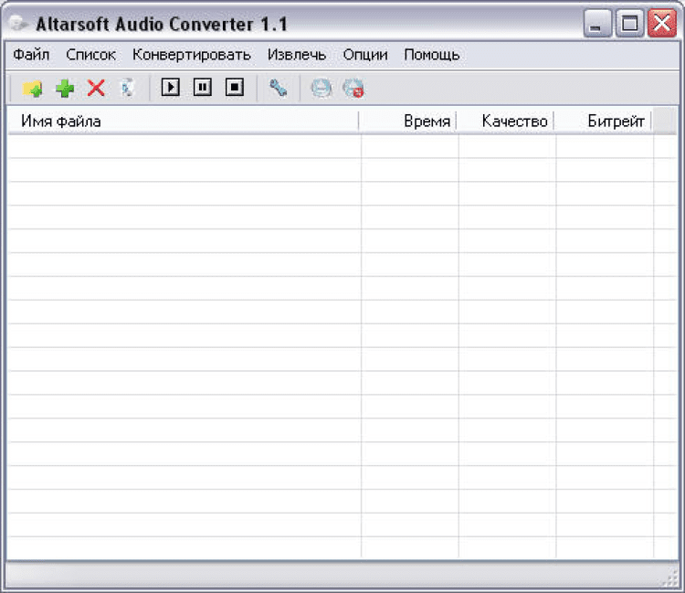Click the CD extract disc icon
The image size is (685, 593).
(321, 89)
